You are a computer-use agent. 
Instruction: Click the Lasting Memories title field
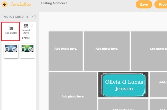click(76, 3)
